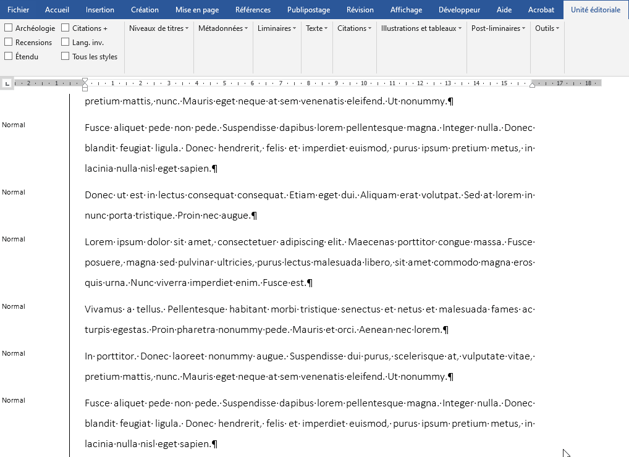Open Illustrations et tableaux dropdown
This screenshot has height=457, width=629.
pyautogui.click(x=421, y=28)
